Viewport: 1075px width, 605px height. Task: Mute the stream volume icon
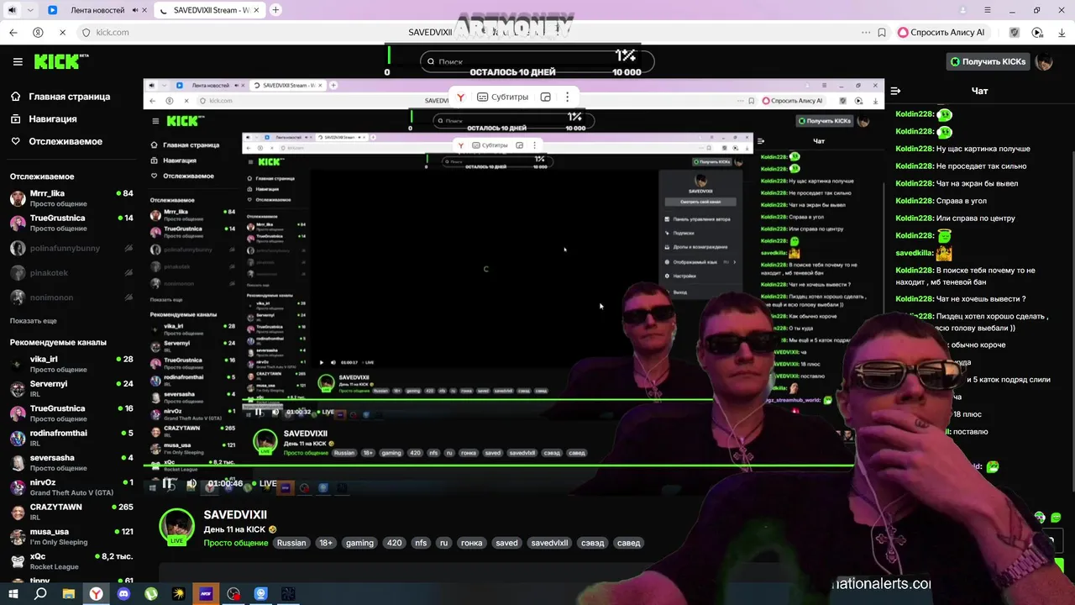coord(191,484)
